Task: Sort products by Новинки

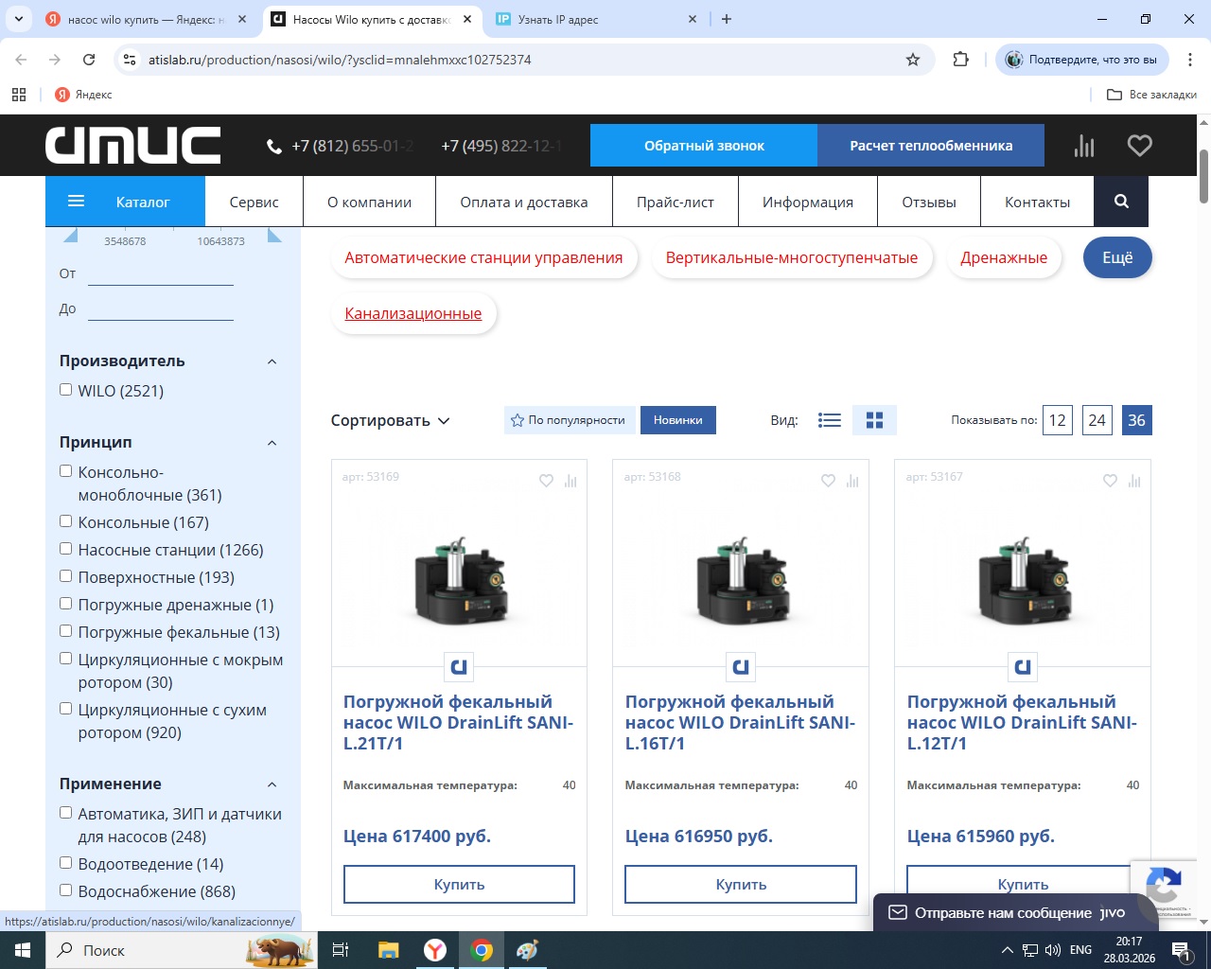Action: point(678,420)
